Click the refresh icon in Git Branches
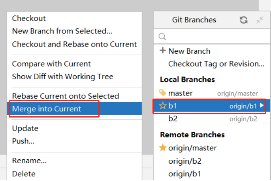Image resolution: width=271 pixels, height=181 pixels. click(x=244, y=20)
